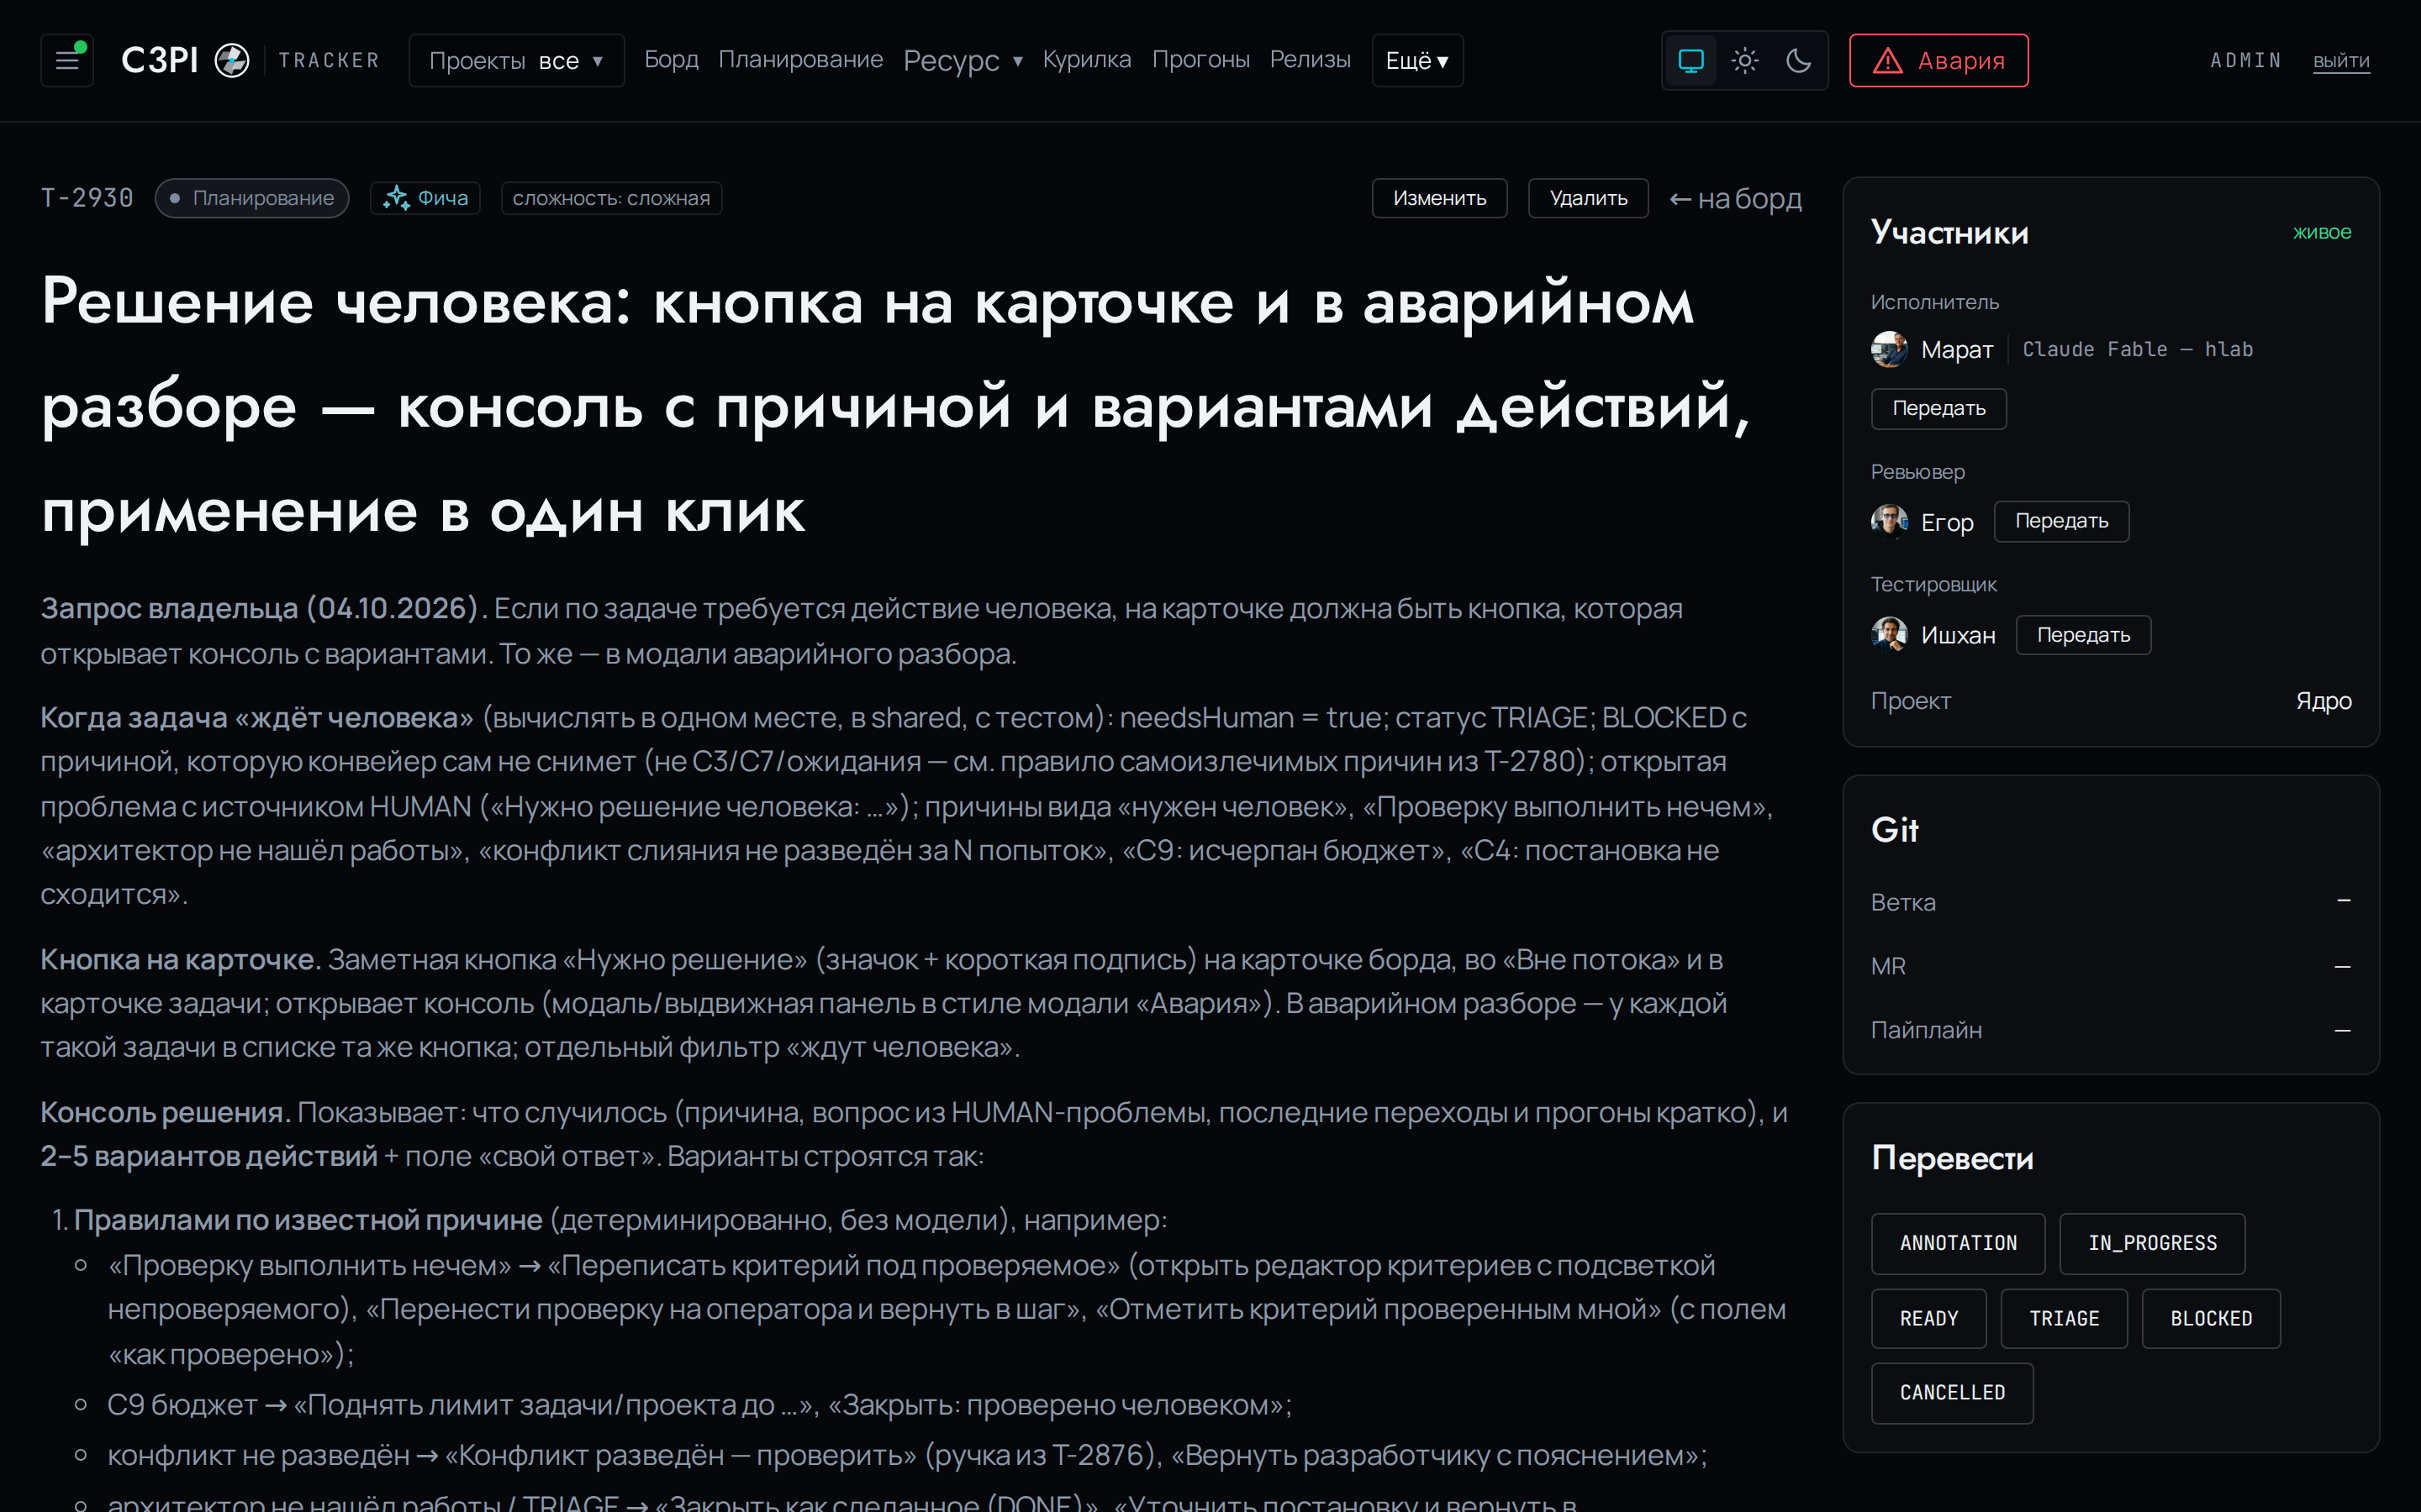Click the выйти logout link
Viewport: 2421px width, 1512px height.
[x=2341, y=61]
